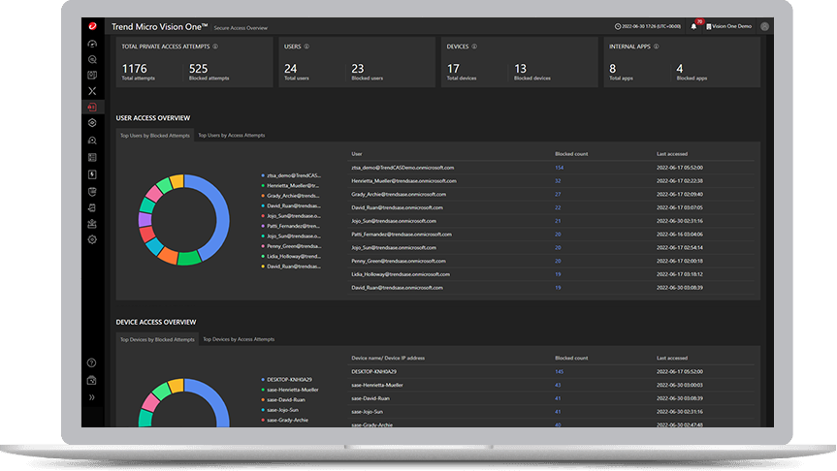Viewport: 837px width, 471px height.
Task: Click Device name/ Device IP address header
Action: click(388, 358)
